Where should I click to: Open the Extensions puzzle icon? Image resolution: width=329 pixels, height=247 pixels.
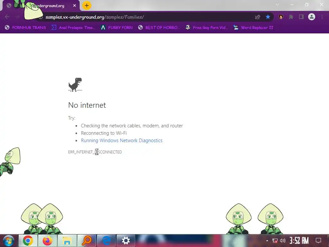tap(291, 17)
